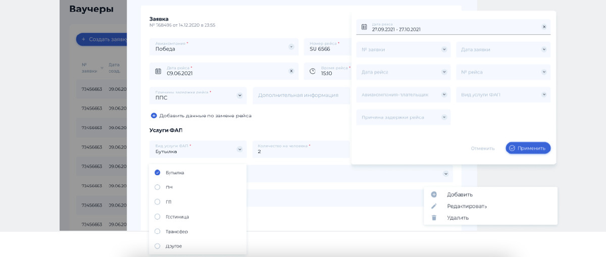The width and height of the screenshot is (606, 257).
Task: Click the plus icon next to Добавить
Action: [434, 194]
